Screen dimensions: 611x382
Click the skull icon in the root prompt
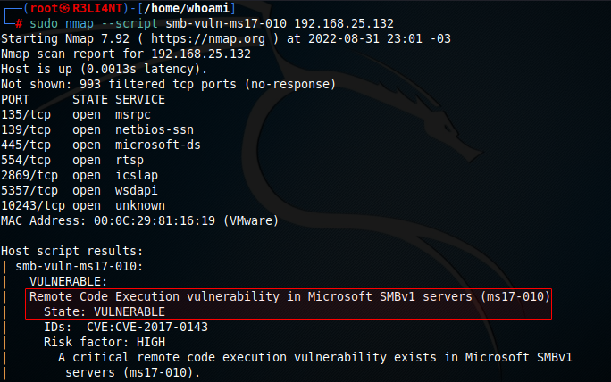point(65,8)
